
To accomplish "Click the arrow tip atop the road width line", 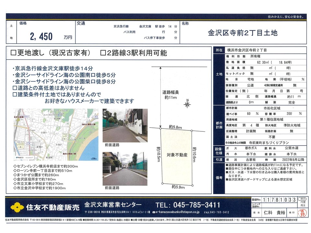I will click(x=160, y=68).
